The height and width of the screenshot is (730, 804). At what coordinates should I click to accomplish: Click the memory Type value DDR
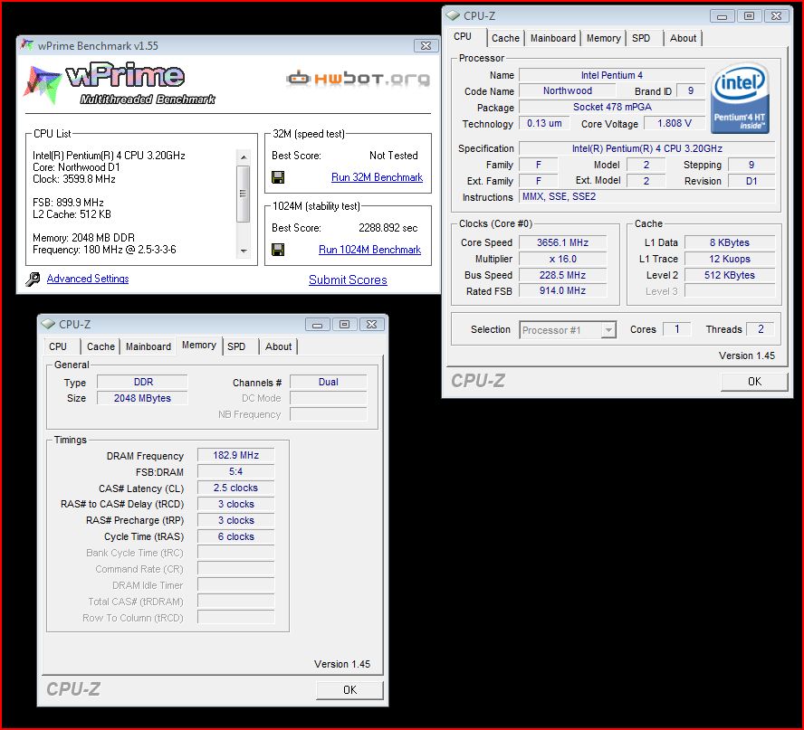click(143, 382)
